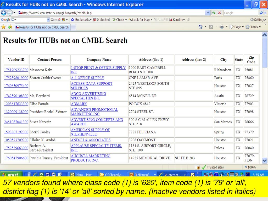Click the Google search box in IE
The width and height of the screenshot is (268, 201).
(x=241, y=13)
